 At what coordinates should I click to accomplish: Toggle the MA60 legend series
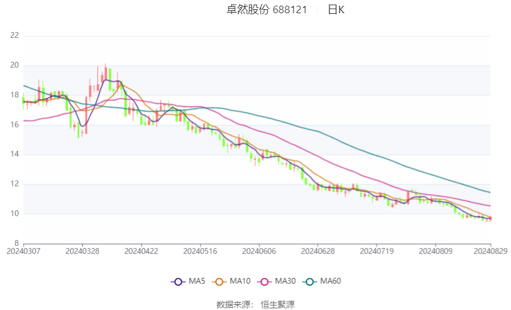pyautogui.click(x=322, y=281)
